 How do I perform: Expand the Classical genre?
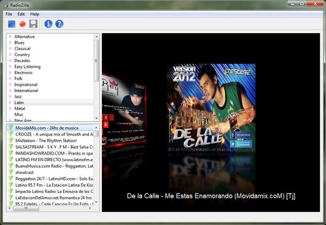pos(10,49)
